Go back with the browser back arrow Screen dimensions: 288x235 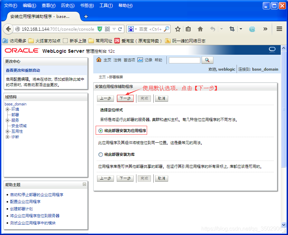[8, 29]
